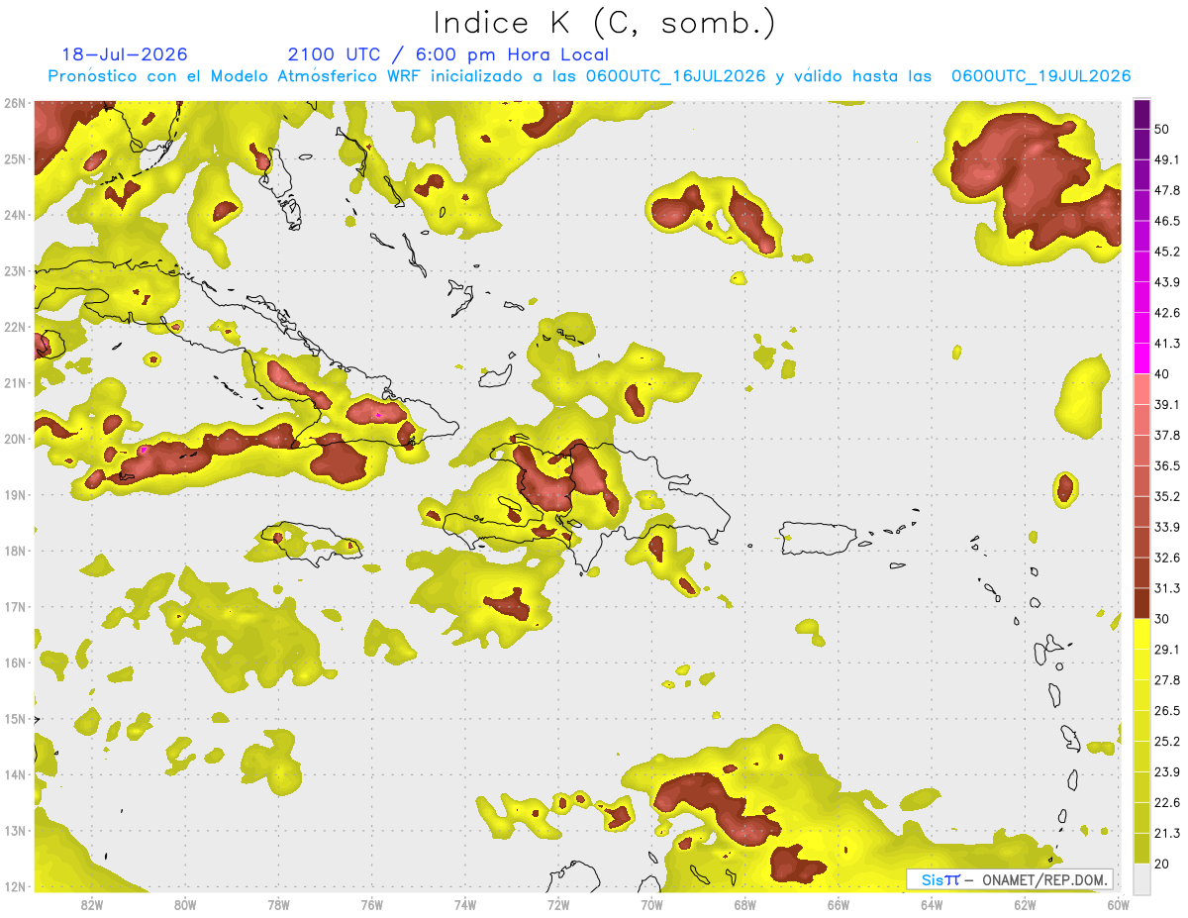Click the colorbar value 22.6
Screen dimensions: 1188x918
click(x=1166, y=802)
